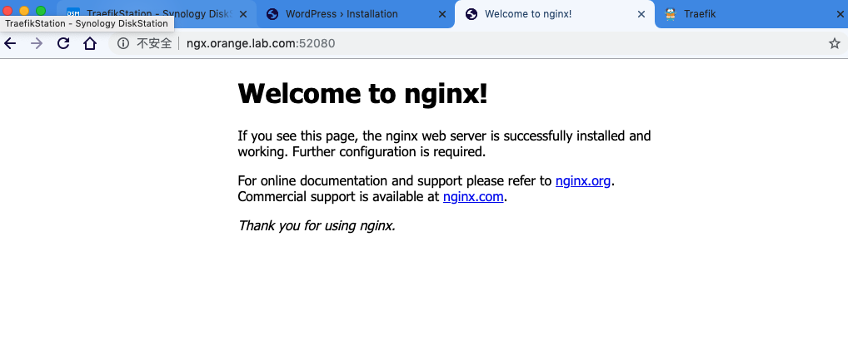Close the Welcome to nginx! tab
The image size is (848, 360).
coord(641,15)
